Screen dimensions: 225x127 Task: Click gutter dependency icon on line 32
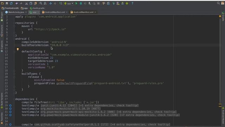pos(10,115)
